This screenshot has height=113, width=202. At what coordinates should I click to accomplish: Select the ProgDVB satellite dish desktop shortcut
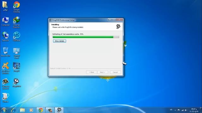16,83
